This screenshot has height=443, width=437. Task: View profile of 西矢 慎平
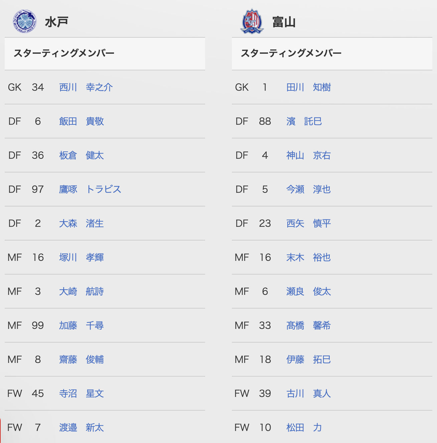(309, 224)
